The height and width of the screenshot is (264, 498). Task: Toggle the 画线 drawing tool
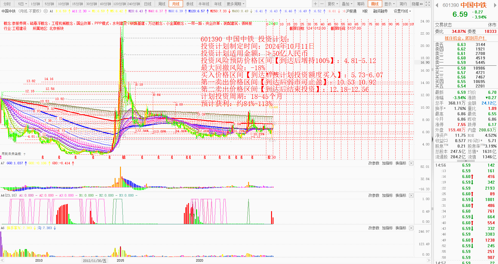coord(375,4)
